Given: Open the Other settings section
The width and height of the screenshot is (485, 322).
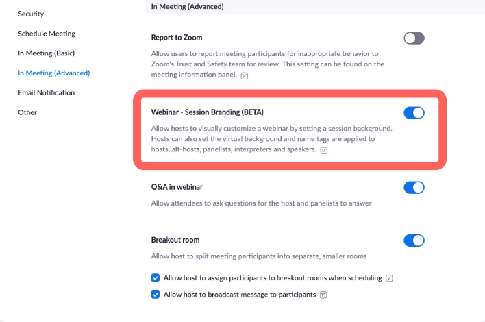Looking at the screenshot, I should tap(27, 112).
